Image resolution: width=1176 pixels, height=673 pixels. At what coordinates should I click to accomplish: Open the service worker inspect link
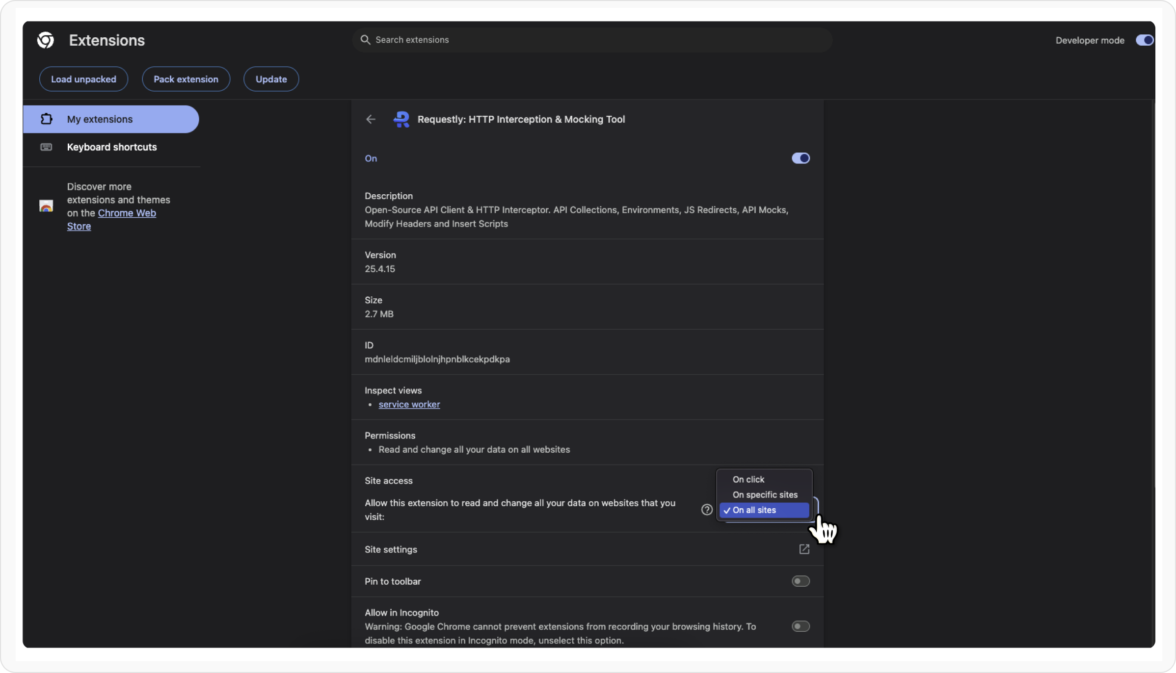coord(409,404)
